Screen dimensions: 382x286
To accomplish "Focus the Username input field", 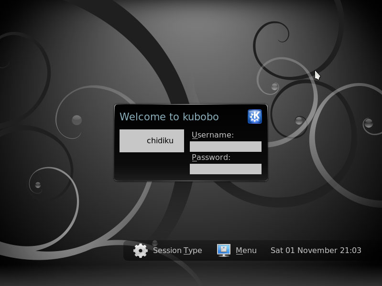I will click(x=226, y=147).
